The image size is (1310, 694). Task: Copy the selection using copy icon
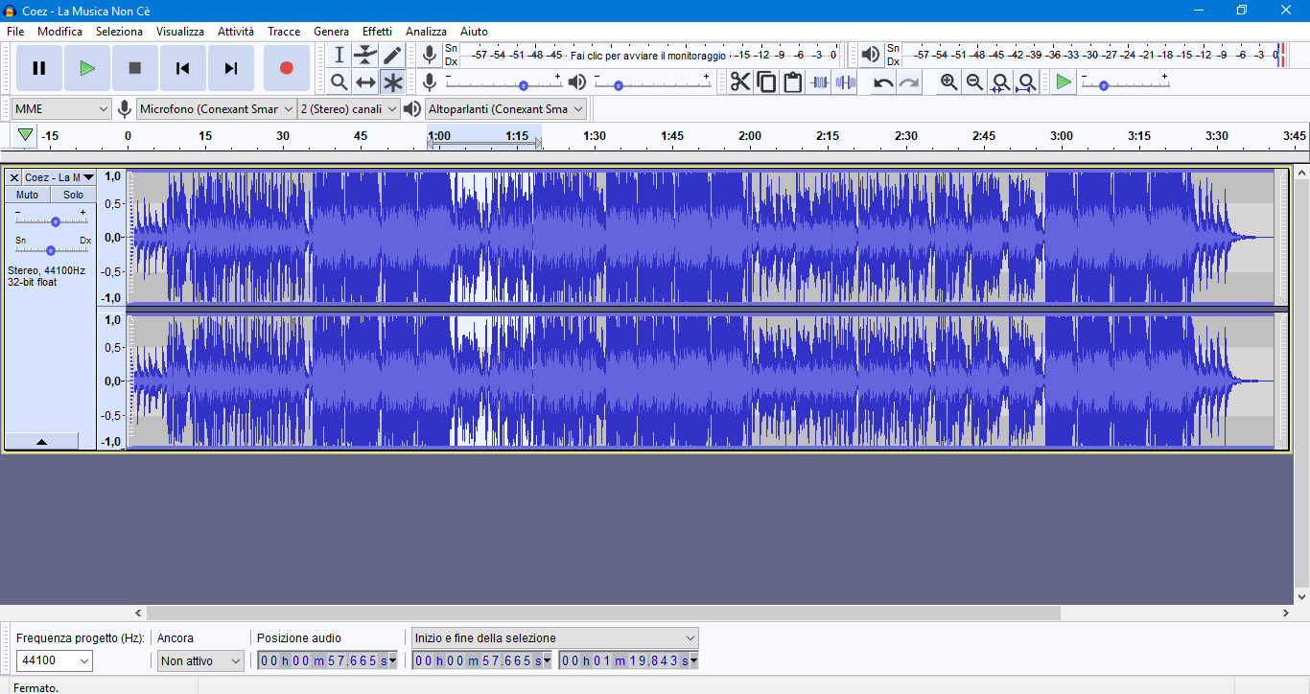(766, 82)
